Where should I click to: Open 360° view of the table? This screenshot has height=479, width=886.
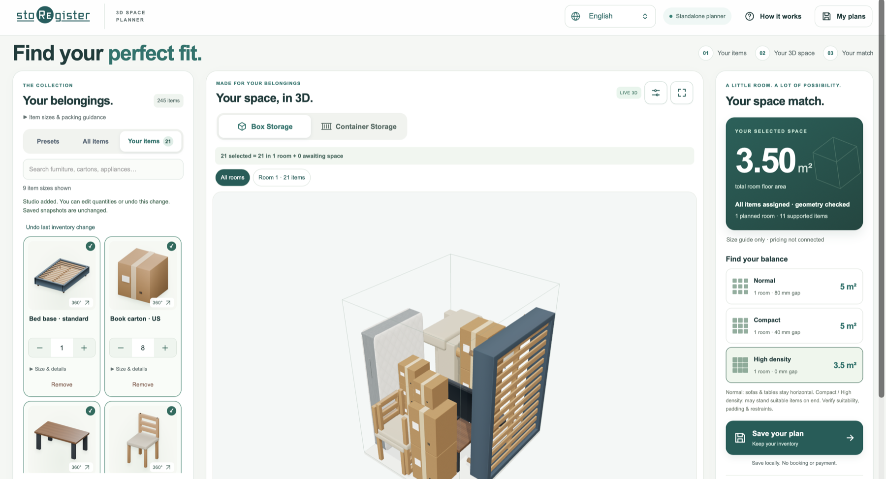click(81, 467)
